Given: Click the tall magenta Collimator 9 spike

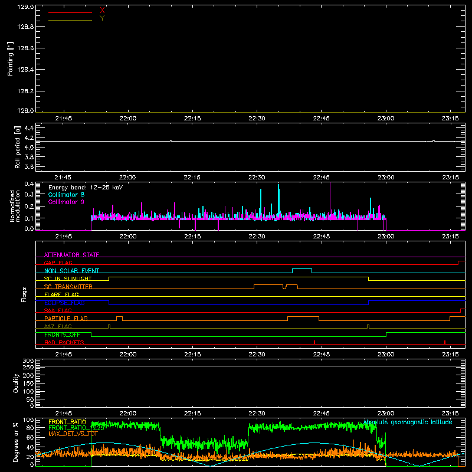Looking at the screenshot, I should (330, 199).
